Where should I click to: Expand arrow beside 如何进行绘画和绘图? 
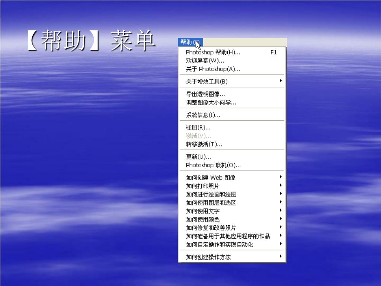point(281,193)
